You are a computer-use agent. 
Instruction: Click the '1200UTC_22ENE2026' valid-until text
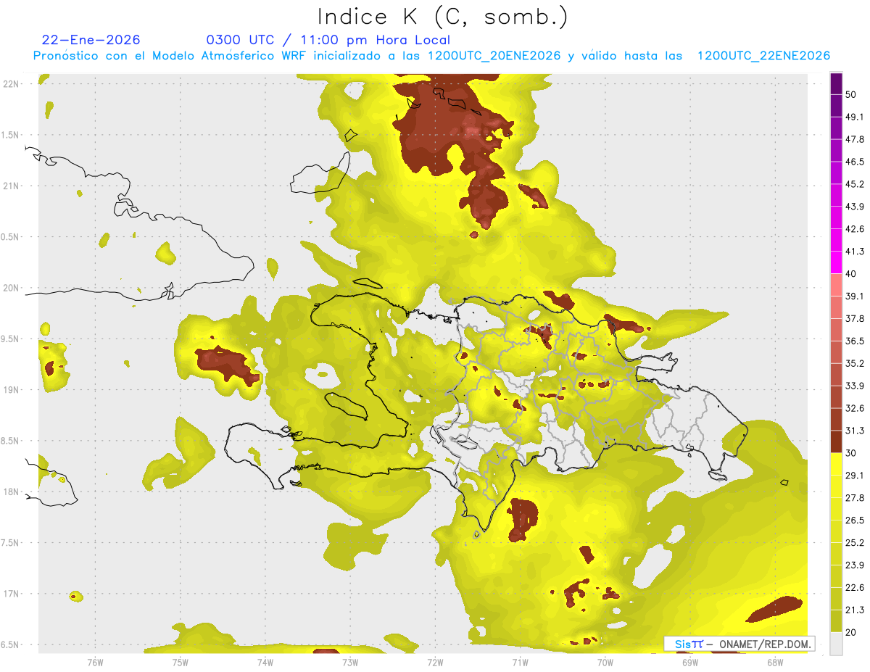763,56
